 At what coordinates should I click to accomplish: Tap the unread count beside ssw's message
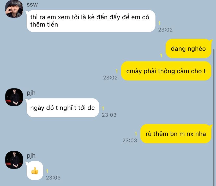tap(159, 23)
